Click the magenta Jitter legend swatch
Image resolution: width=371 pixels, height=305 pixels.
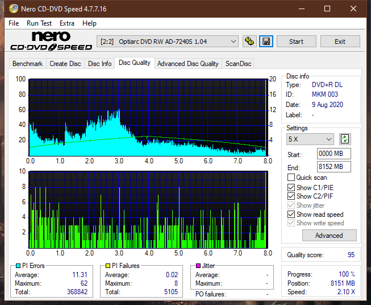198,266
